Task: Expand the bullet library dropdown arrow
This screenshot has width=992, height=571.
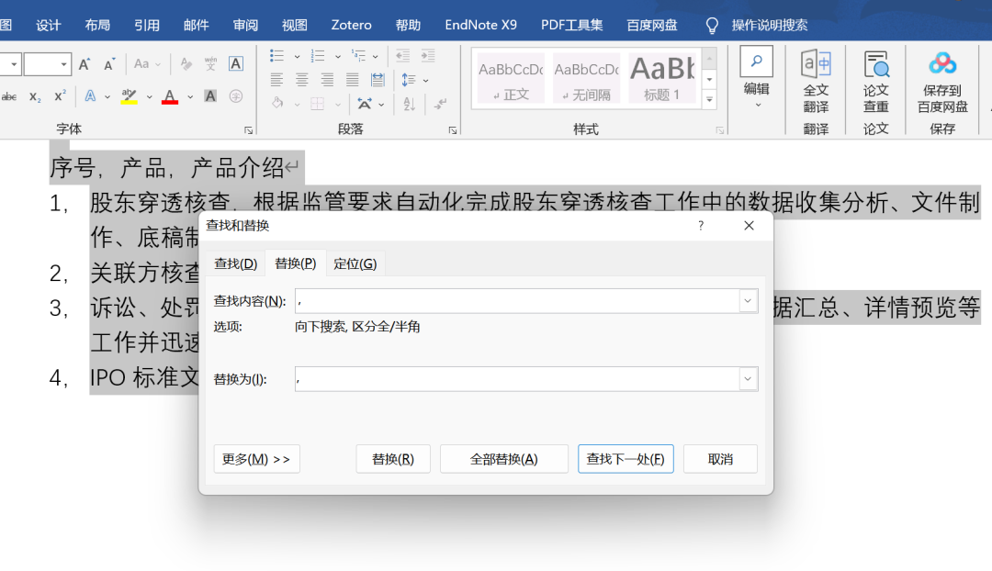Action: tap(297, 56)
